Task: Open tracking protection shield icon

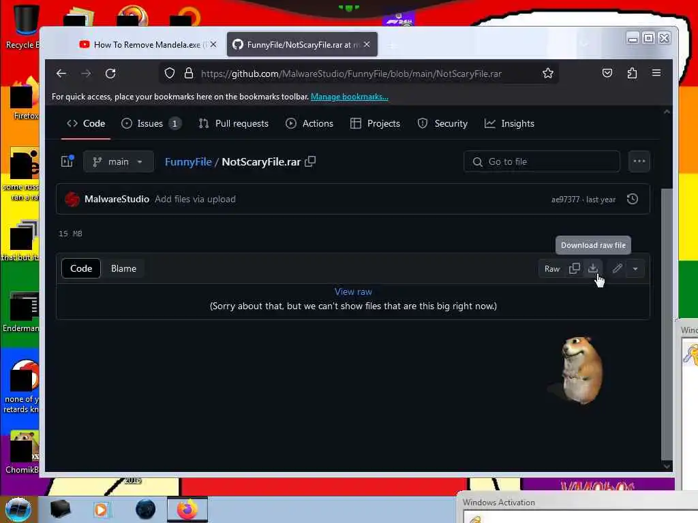Action: pyautogui.click(x=170, y=73)
